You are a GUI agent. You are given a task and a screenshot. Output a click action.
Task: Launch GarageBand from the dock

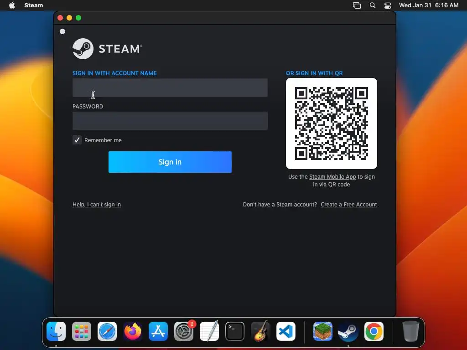coord(260,331)
